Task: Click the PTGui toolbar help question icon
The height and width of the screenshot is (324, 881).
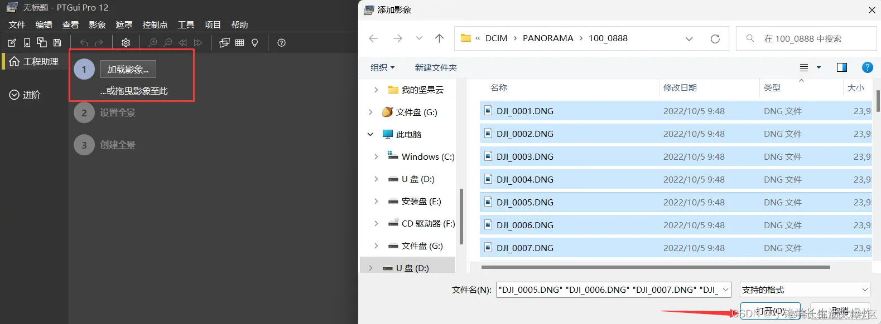Action: click(x=282, y=43)
